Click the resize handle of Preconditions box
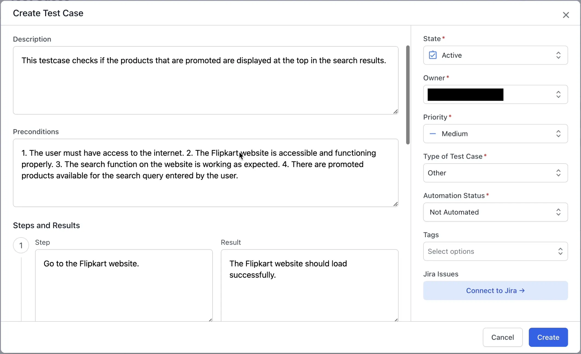This screenshot has width=581, height=354. [396, 204]
